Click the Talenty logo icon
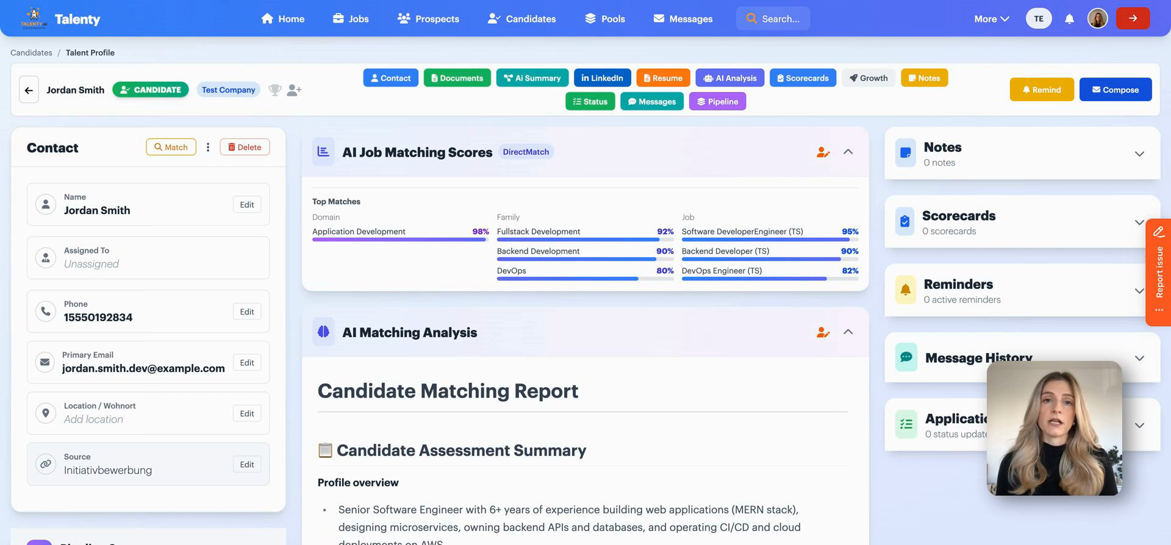Screen dimensions: 1171x545 click(x=34, y=18)
